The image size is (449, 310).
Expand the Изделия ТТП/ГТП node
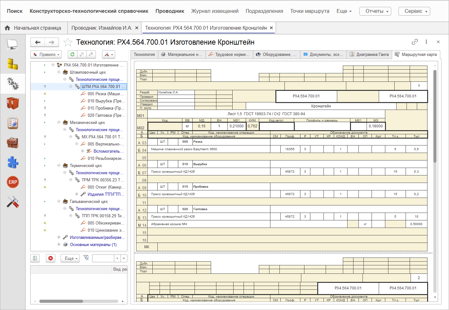point(76,194)
